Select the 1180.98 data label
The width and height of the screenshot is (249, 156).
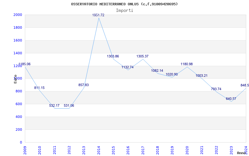click(x=186, y=64)
